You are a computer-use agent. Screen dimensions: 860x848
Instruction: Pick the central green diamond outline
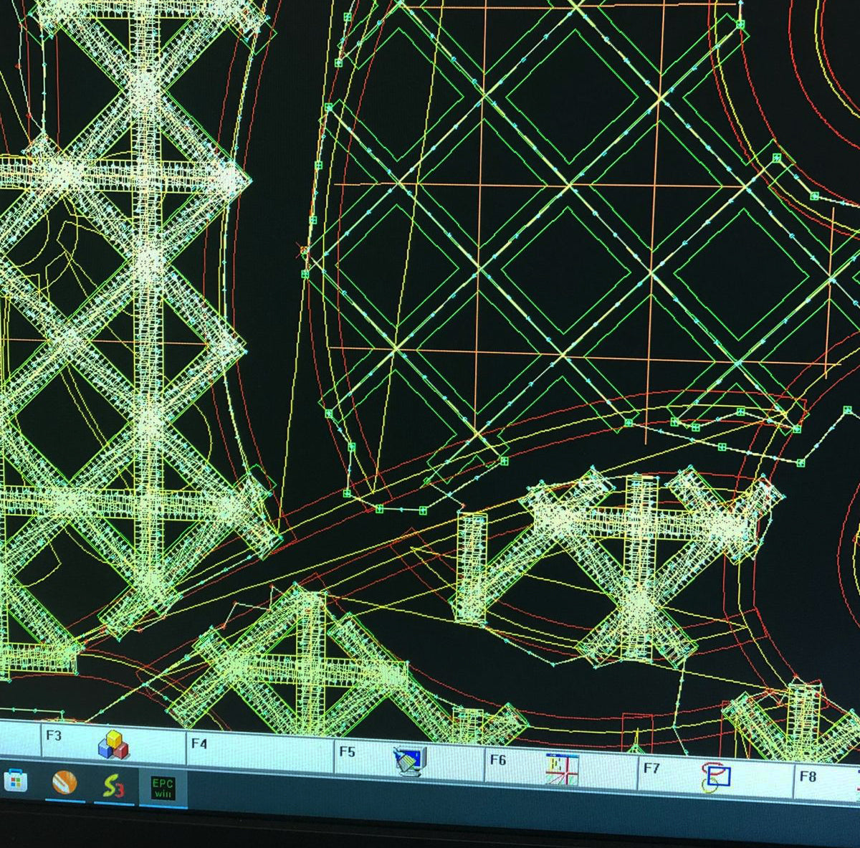click(566, 269)
